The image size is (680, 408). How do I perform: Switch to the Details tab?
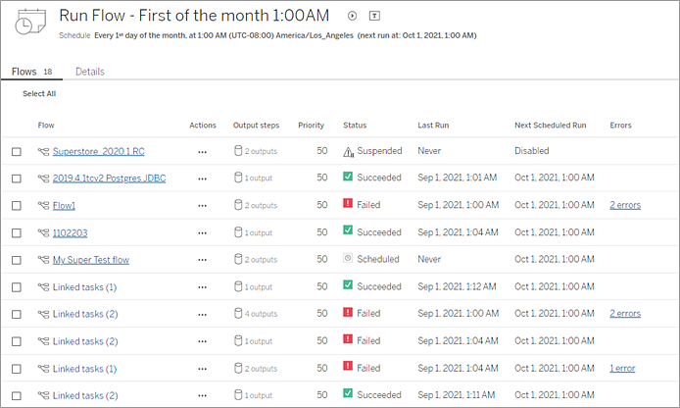click(90, 72)
